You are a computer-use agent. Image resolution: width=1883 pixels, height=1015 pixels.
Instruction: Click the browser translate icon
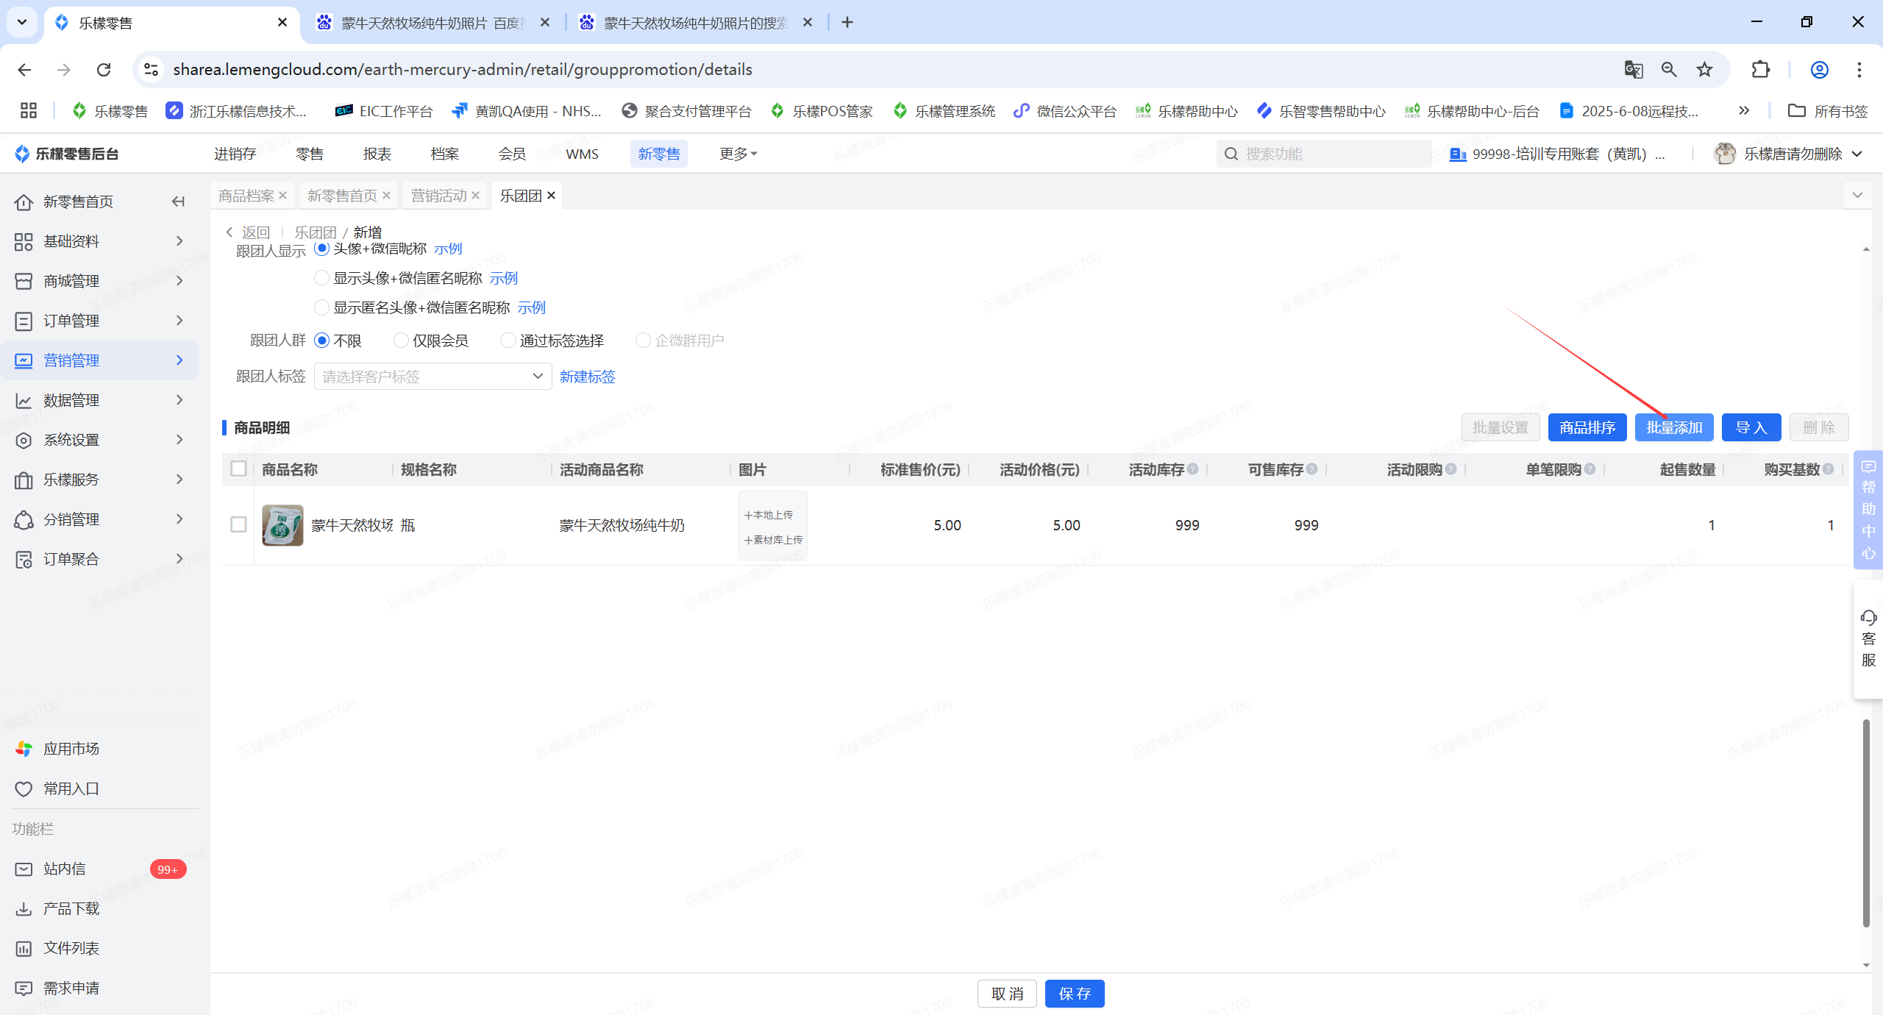coord(1634,69)
